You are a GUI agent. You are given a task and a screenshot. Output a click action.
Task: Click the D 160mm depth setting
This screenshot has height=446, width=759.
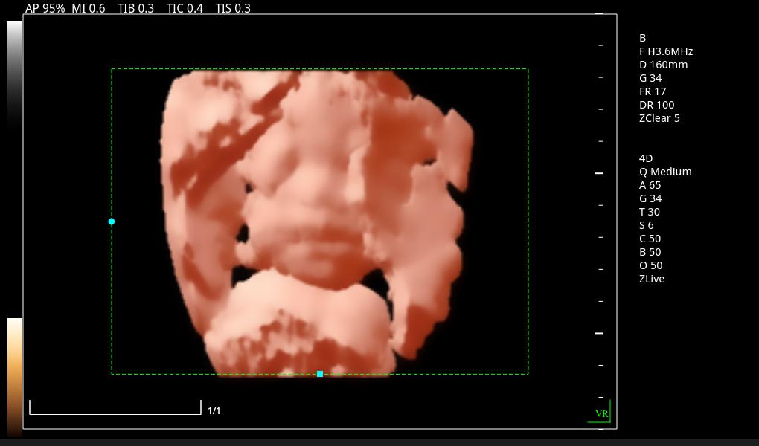pos(663,65)
